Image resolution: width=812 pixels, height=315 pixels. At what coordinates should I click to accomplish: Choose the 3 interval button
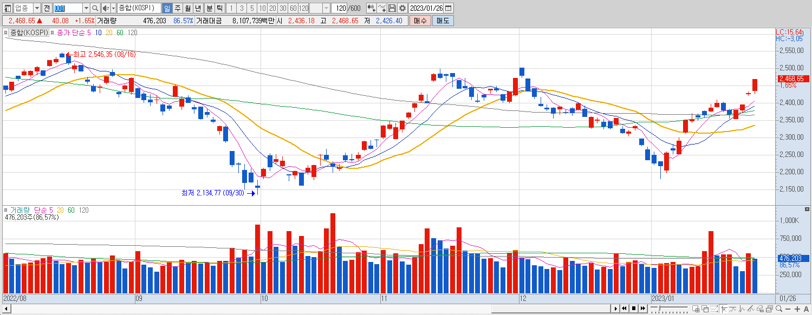click(x=242, y=8)
